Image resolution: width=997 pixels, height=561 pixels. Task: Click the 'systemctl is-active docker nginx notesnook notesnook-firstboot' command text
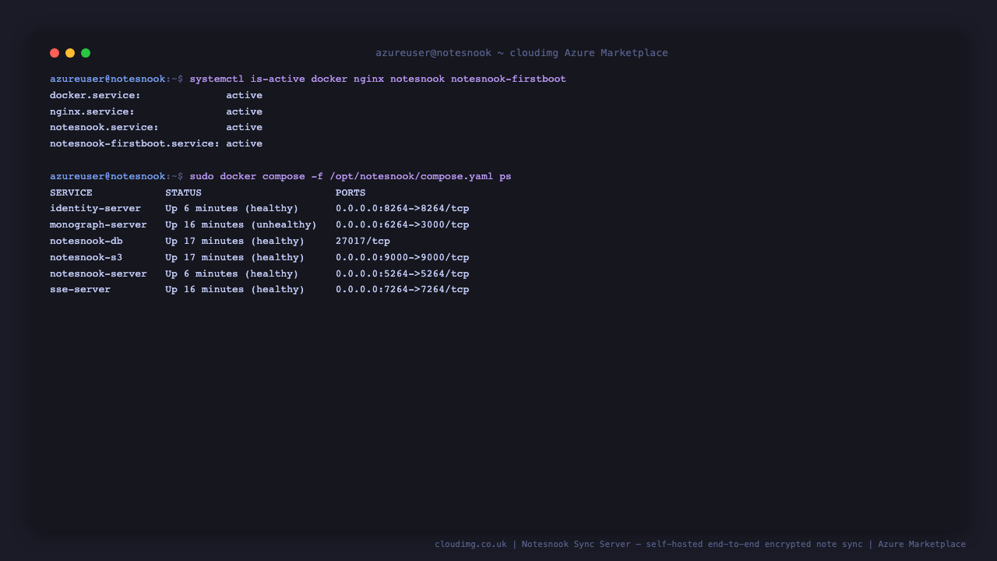click(x=378, y=79)
